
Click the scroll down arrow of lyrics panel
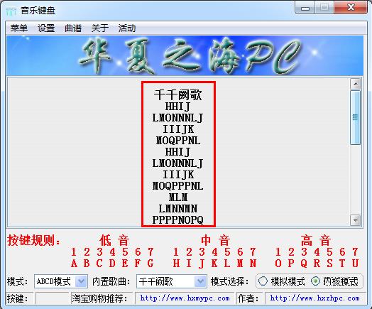pos(355,220)
